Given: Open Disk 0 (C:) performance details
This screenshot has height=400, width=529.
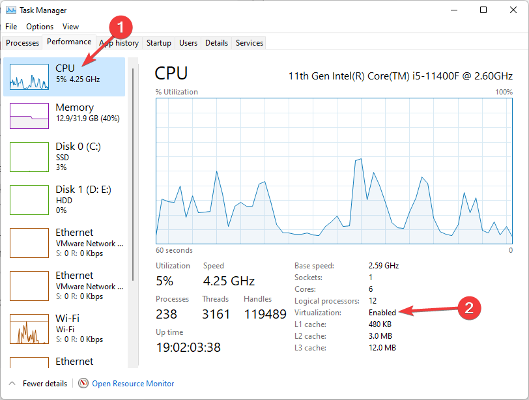Looking at the screenshot, I should [65, 156].
